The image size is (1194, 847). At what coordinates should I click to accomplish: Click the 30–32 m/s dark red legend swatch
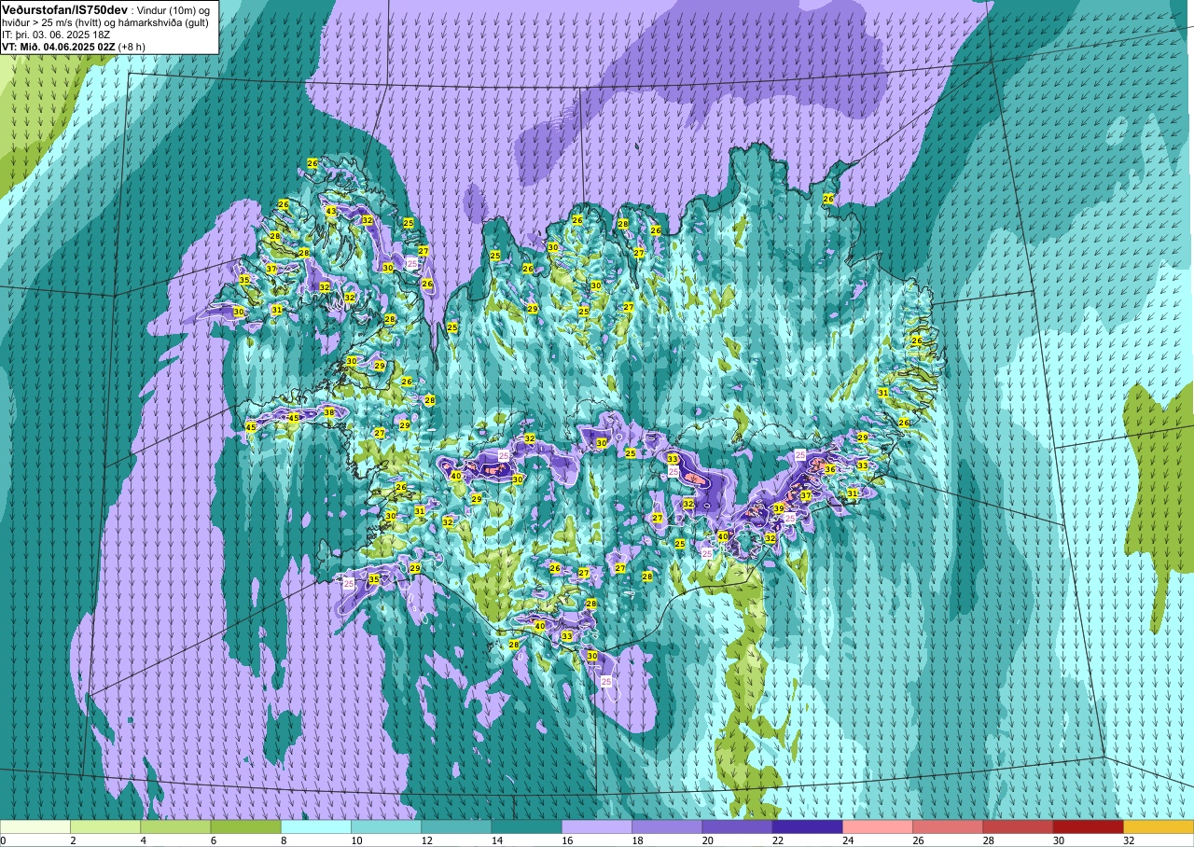point(1088,826)
